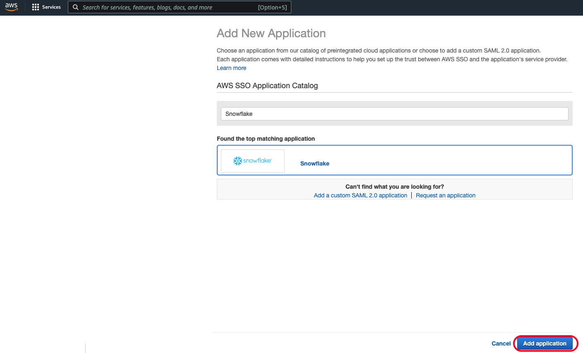Click the catalog search field showing Snowflake
This screenshot has width=583, height=353.
coord(394,113)
